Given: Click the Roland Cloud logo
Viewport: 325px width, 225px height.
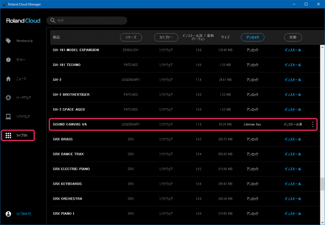Looking at the screenshot, I should (x=23, y=21).
